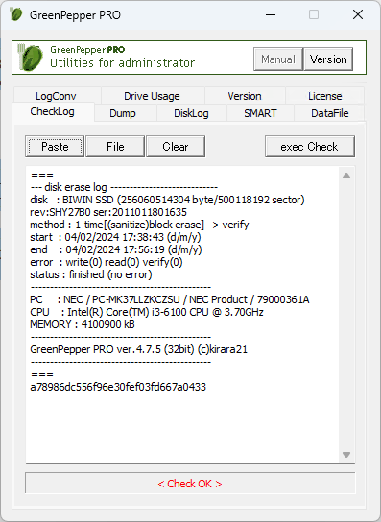This screenshot has height=522, width=381.
Task: Switch to the SMART tab
Action: 260,113
